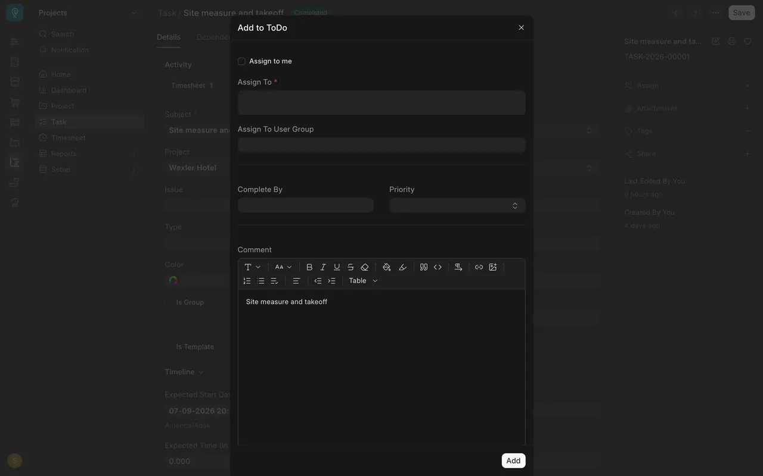Choose text alignment in comment toolbar
Viewport: 763px width, 476px height.
point(296,281)
